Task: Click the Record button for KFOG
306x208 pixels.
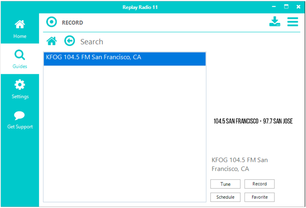Action: [x=259, y=184]
